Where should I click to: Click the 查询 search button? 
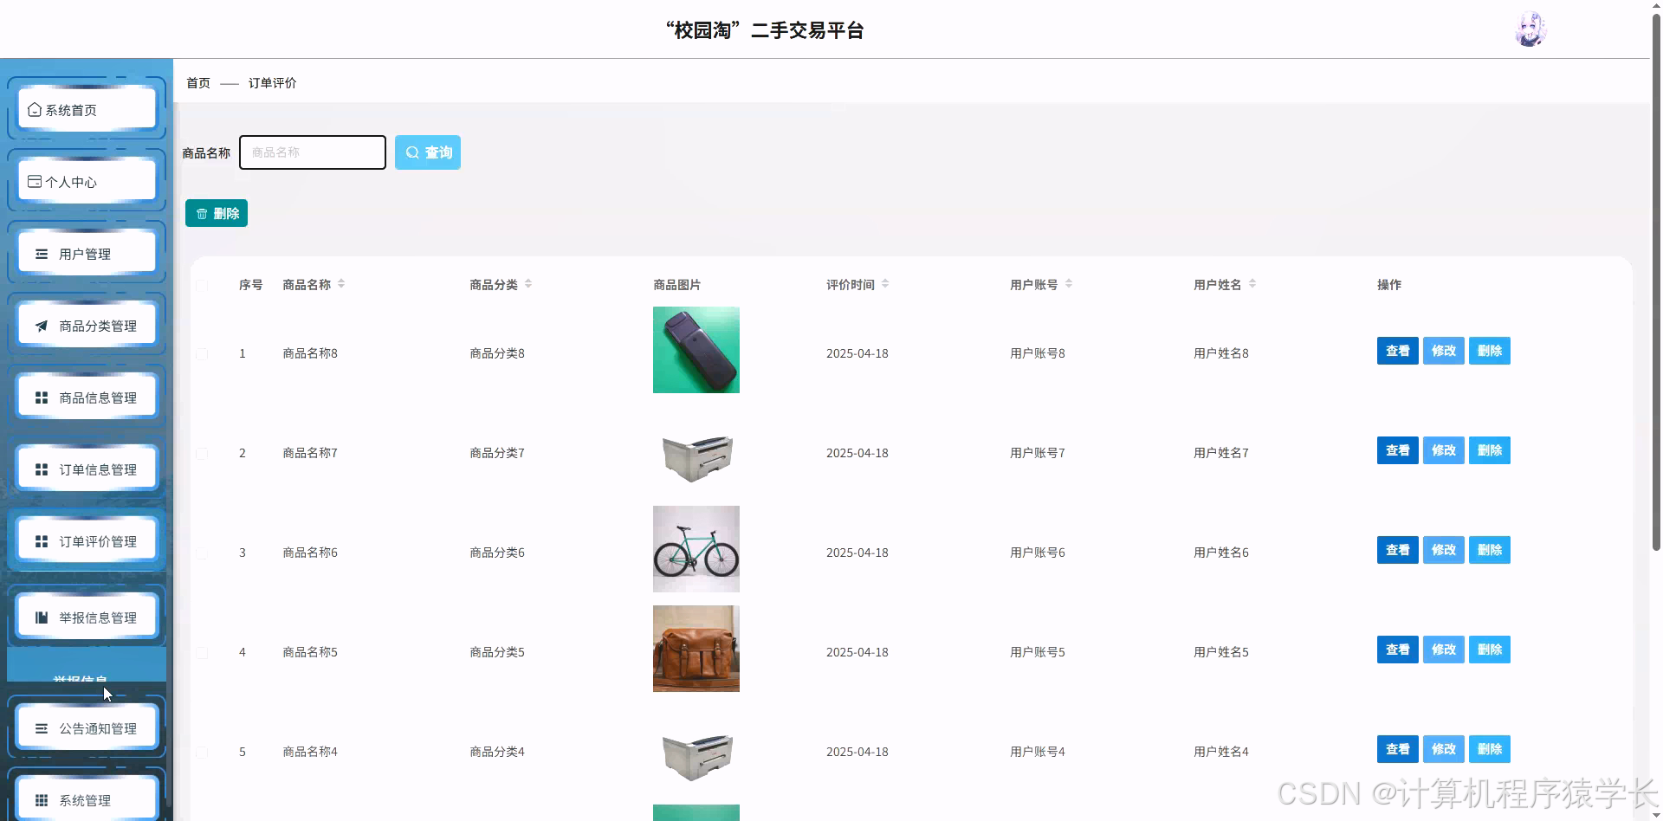click(x=427, y=152)
